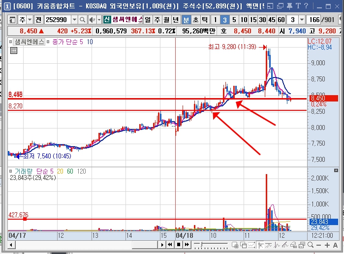Zoom in with the plus icon
Viewport: 344px width, 254px height.
(327, 245)
